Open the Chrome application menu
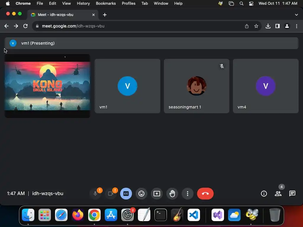This screenshot has width=303, height=227. point(23,3)
